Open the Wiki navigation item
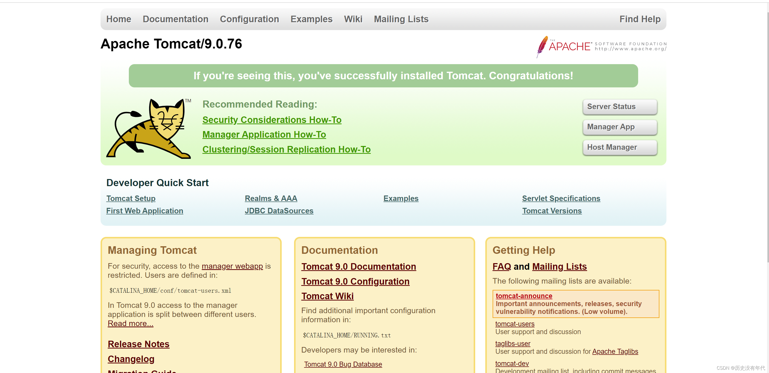Screen dimensions: 769x373 tap(353, 19)
